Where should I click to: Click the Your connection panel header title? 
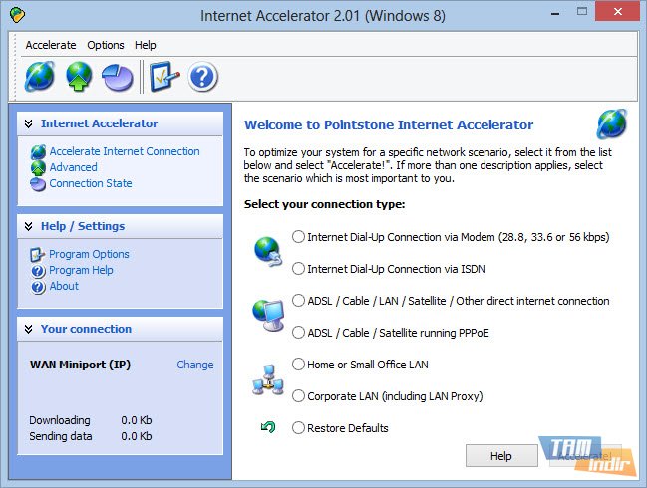click(86, 329)
